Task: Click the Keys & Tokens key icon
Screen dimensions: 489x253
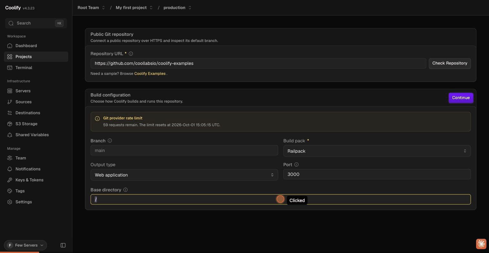Action: (10, 180)
